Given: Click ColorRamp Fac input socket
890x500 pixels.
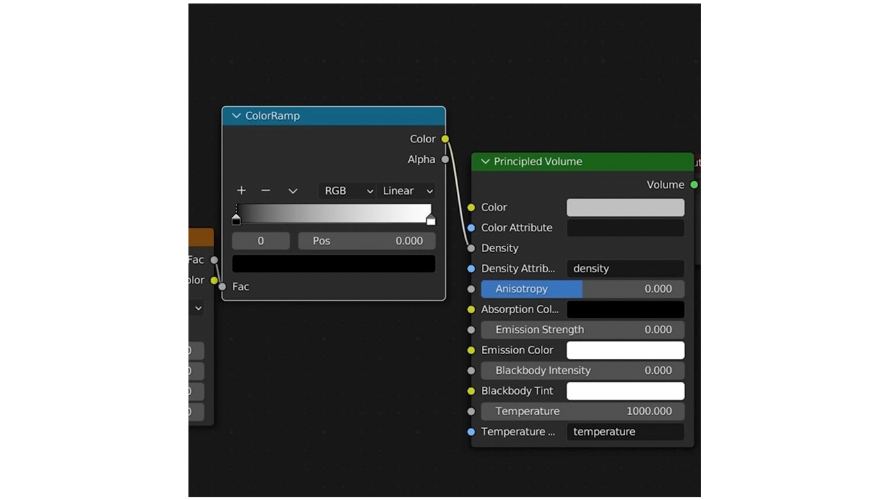Looking at the screenshot, I should 222,287.
